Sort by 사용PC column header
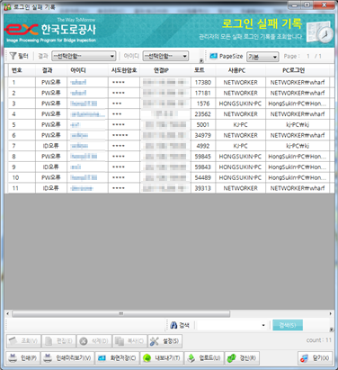Viewport: 338px width, 370px height. coord(240,70)
